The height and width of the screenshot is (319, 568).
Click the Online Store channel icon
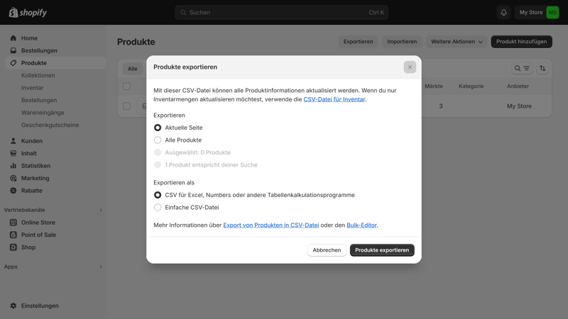[x=13, y=223]
